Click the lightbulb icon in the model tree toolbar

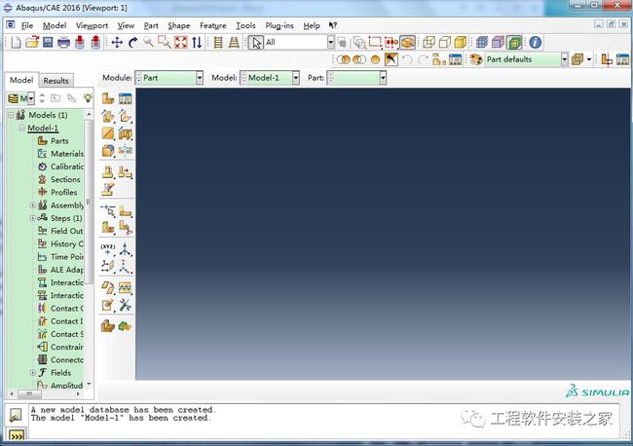click(x=88, y=97)
